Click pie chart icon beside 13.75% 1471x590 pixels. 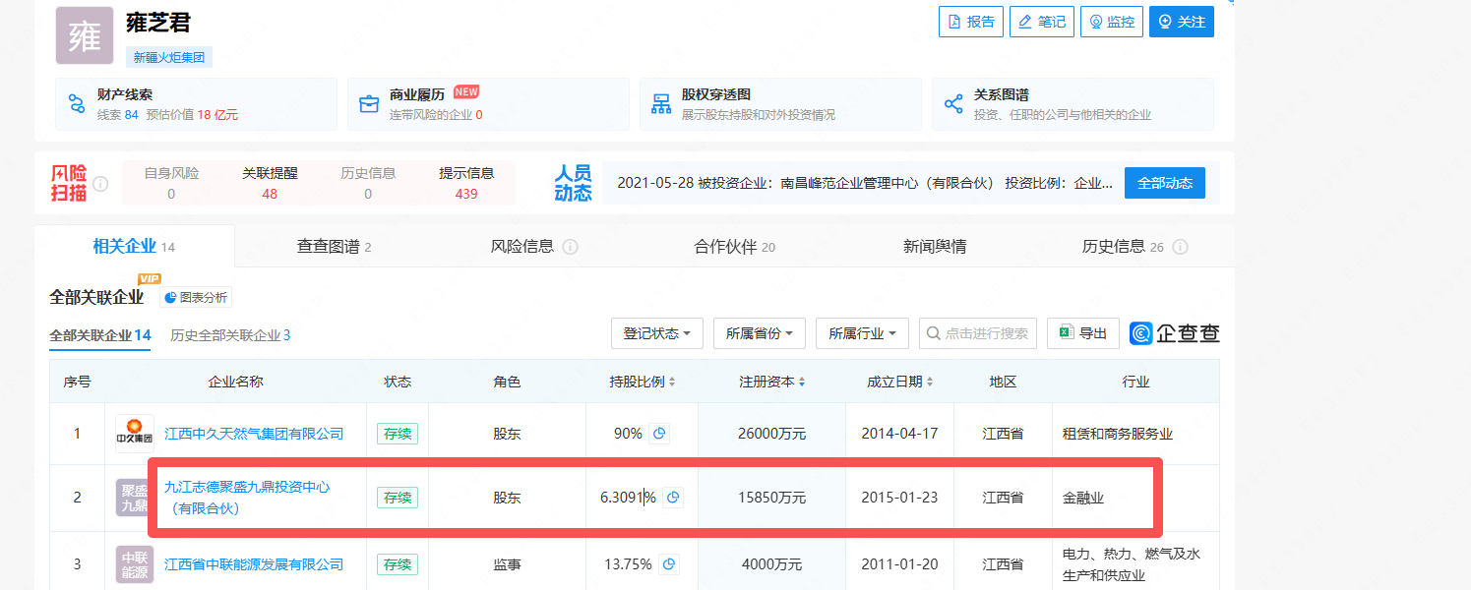pyautogui.click(x=669, y=564)
